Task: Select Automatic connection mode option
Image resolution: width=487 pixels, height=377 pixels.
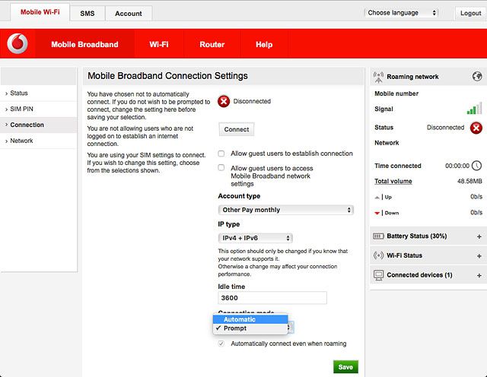Action: [x=250, y=319]
